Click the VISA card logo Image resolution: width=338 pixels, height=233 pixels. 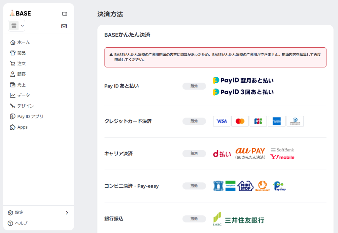221,121
